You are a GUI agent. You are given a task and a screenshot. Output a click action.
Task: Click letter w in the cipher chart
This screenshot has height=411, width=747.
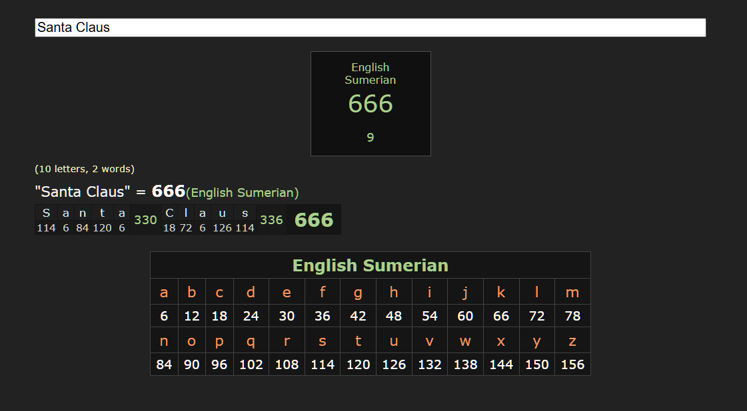(x=465, y=341)
